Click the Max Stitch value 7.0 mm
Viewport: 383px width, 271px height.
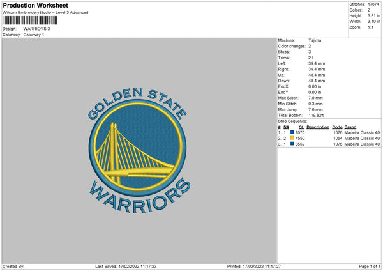(x=315, y=98)
